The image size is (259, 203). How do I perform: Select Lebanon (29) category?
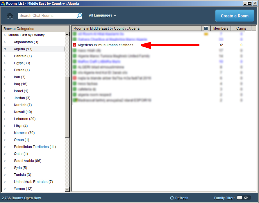click(x=24, y=119)
